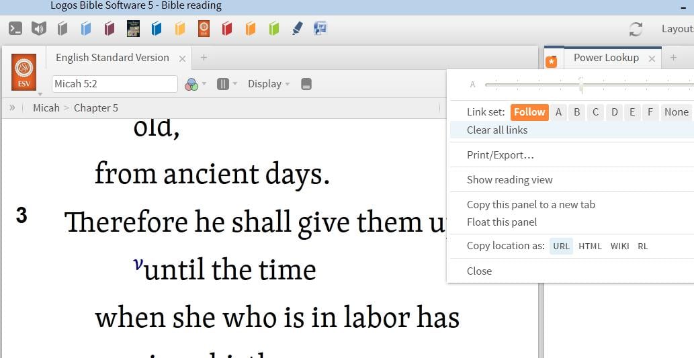Click the parallel resources column icon
Screen dimensions: 694x358
223,84
